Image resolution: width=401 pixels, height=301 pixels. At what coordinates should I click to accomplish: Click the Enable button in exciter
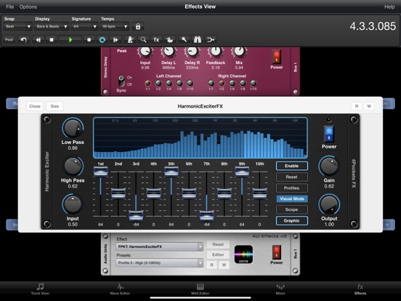(x=291, y=166)
